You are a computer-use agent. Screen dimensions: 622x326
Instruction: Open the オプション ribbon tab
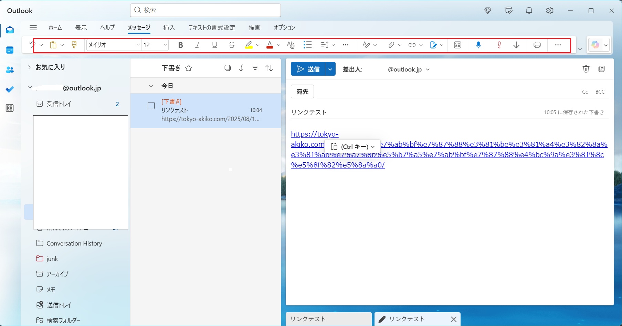click(284, 28)
